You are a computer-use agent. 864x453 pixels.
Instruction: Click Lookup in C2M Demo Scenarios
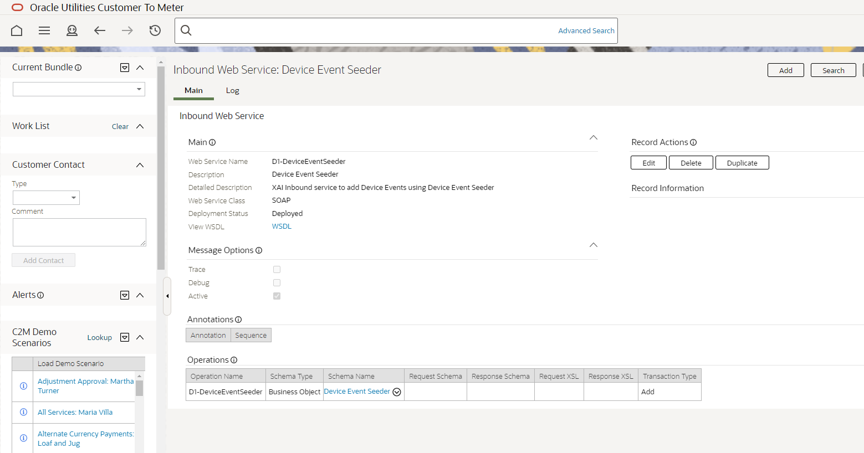coord(100,337)
